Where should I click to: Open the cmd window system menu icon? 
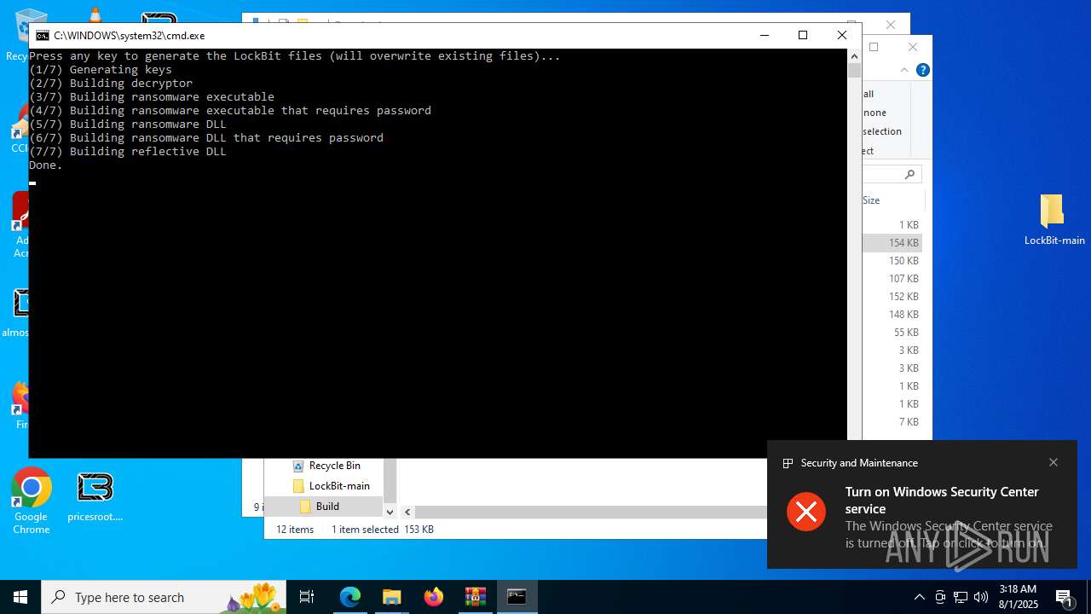point(42,36)
